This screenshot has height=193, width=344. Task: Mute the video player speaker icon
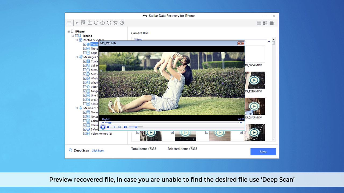pos(125,127)
